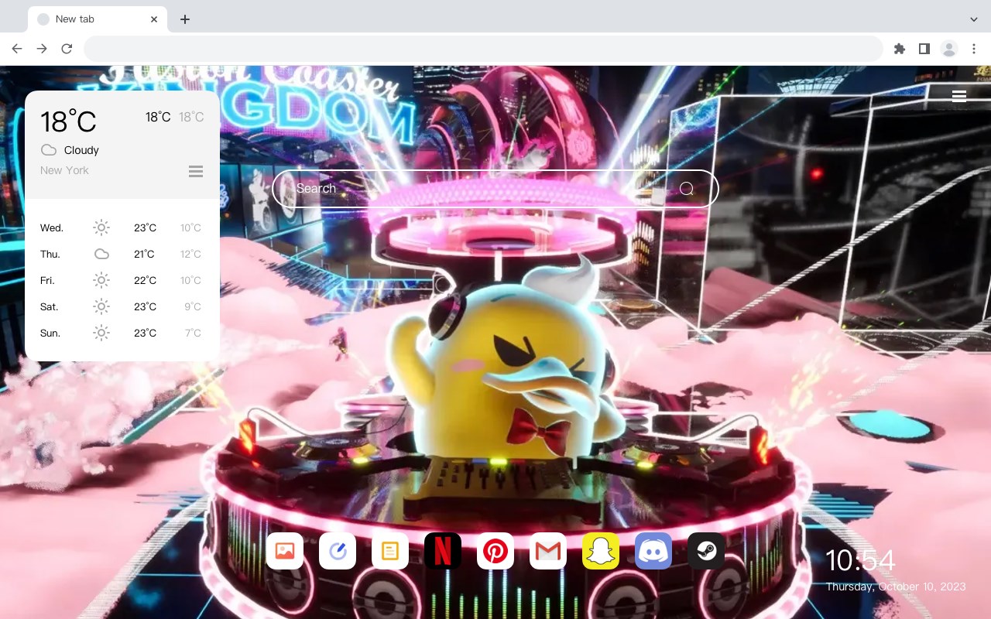This screenshot has height=619, width=991.
Task: Click the cloud icon beside Cloudy
Action: point(49,150)
